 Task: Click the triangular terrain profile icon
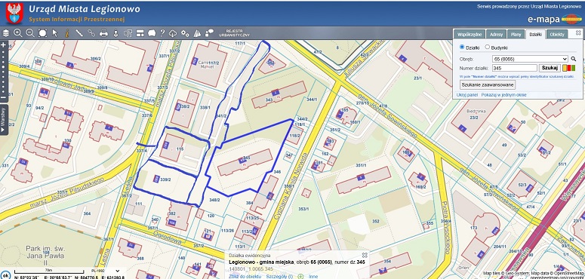click(197, 33)
